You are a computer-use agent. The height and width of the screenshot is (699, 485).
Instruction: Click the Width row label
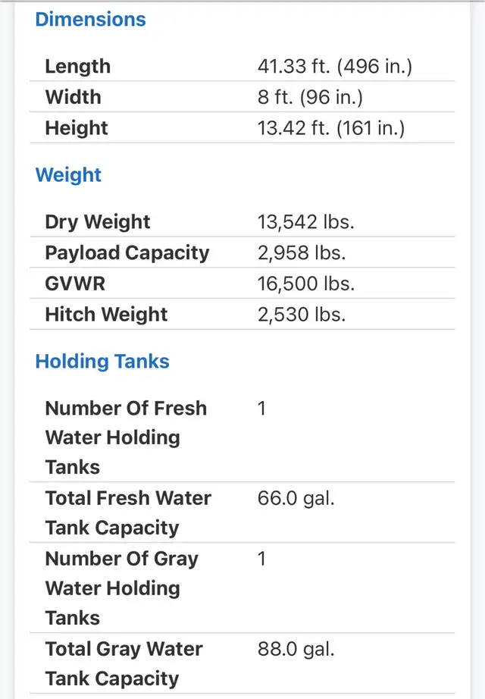(x=73, y=97)
